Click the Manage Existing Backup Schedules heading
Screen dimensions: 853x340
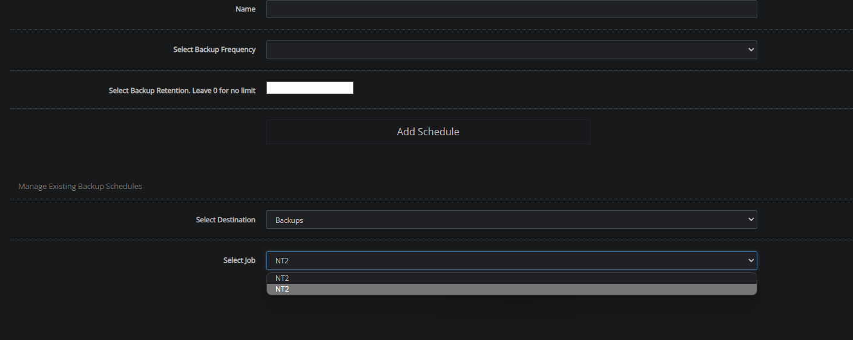click(80, 187)
